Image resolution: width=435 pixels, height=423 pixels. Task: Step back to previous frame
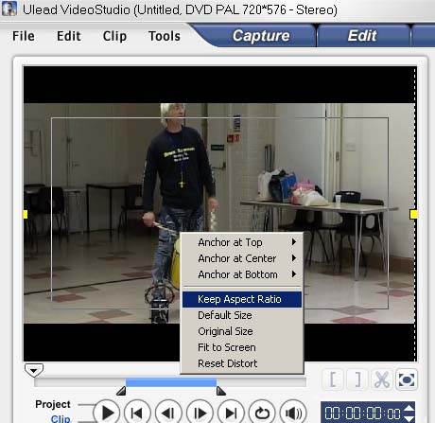point(168,413)
